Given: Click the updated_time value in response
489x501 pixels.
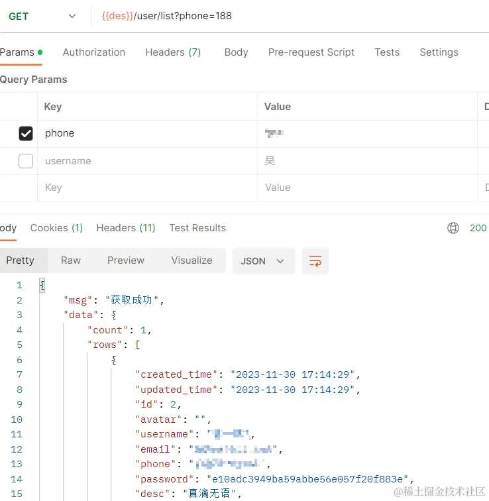Looking at the screenshot, I should 293,390.
